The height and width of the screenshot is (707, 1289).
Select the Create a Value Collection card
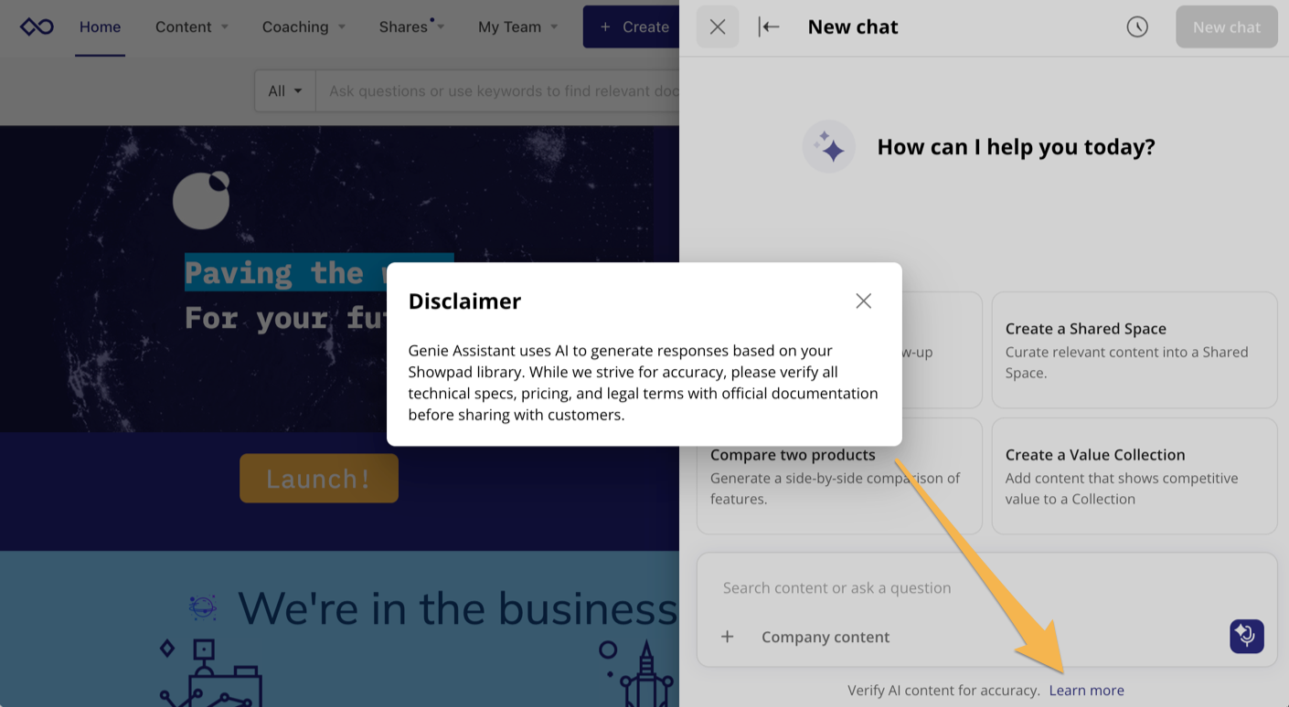(1134, 476)
